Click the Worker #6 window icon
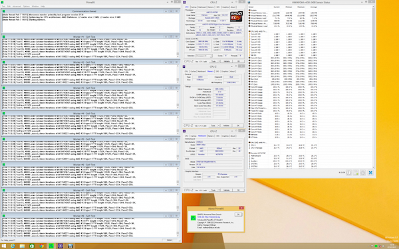399x249 pixels. tap(4, 165)
